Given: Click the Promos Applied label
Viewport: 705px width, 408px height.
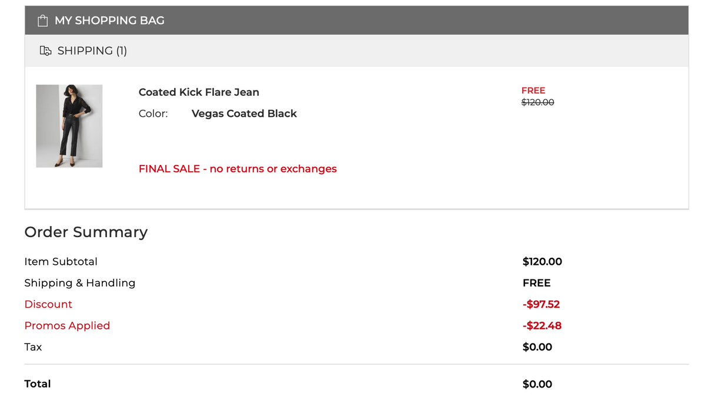Looking at the screenshot, I should click(67, 326).
